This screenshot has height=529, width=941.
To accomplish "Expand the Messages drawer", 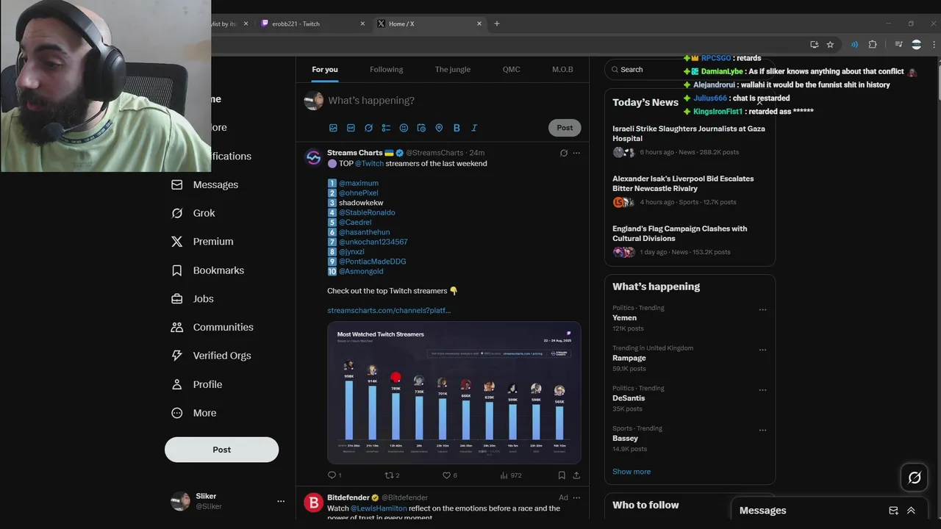I will pos(911,511).
